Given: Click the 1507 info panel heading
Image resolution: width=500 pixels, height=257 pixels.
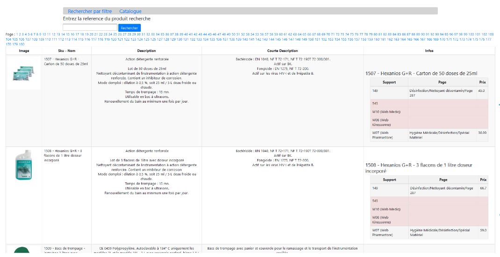Looking at the screenshot, I should pyautogui.click(x=421, y=74).
